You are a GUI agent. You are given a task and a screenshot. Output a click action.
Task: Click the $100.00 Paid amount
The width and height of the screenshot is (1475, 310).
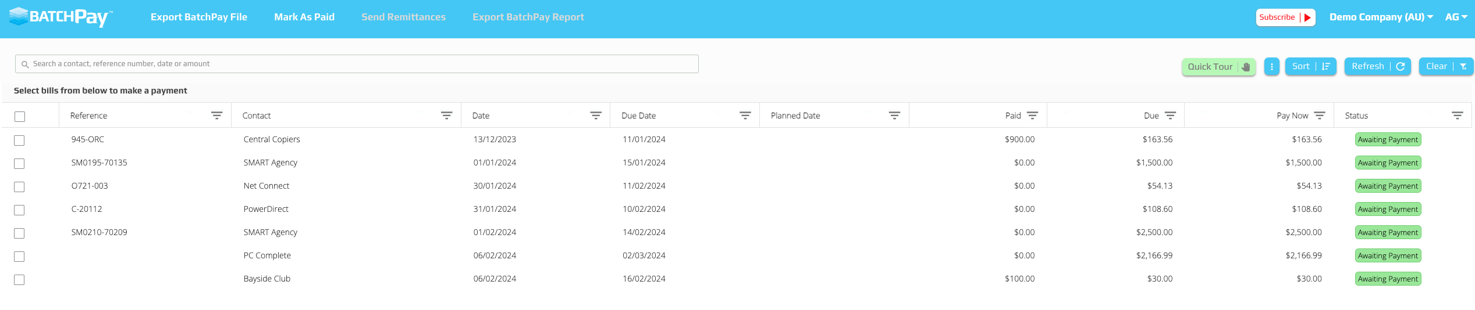pos(1019,279)
